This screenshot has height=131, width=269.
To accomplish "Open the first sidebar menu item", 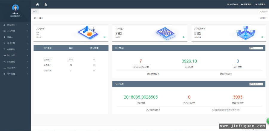I will [15, 25].
